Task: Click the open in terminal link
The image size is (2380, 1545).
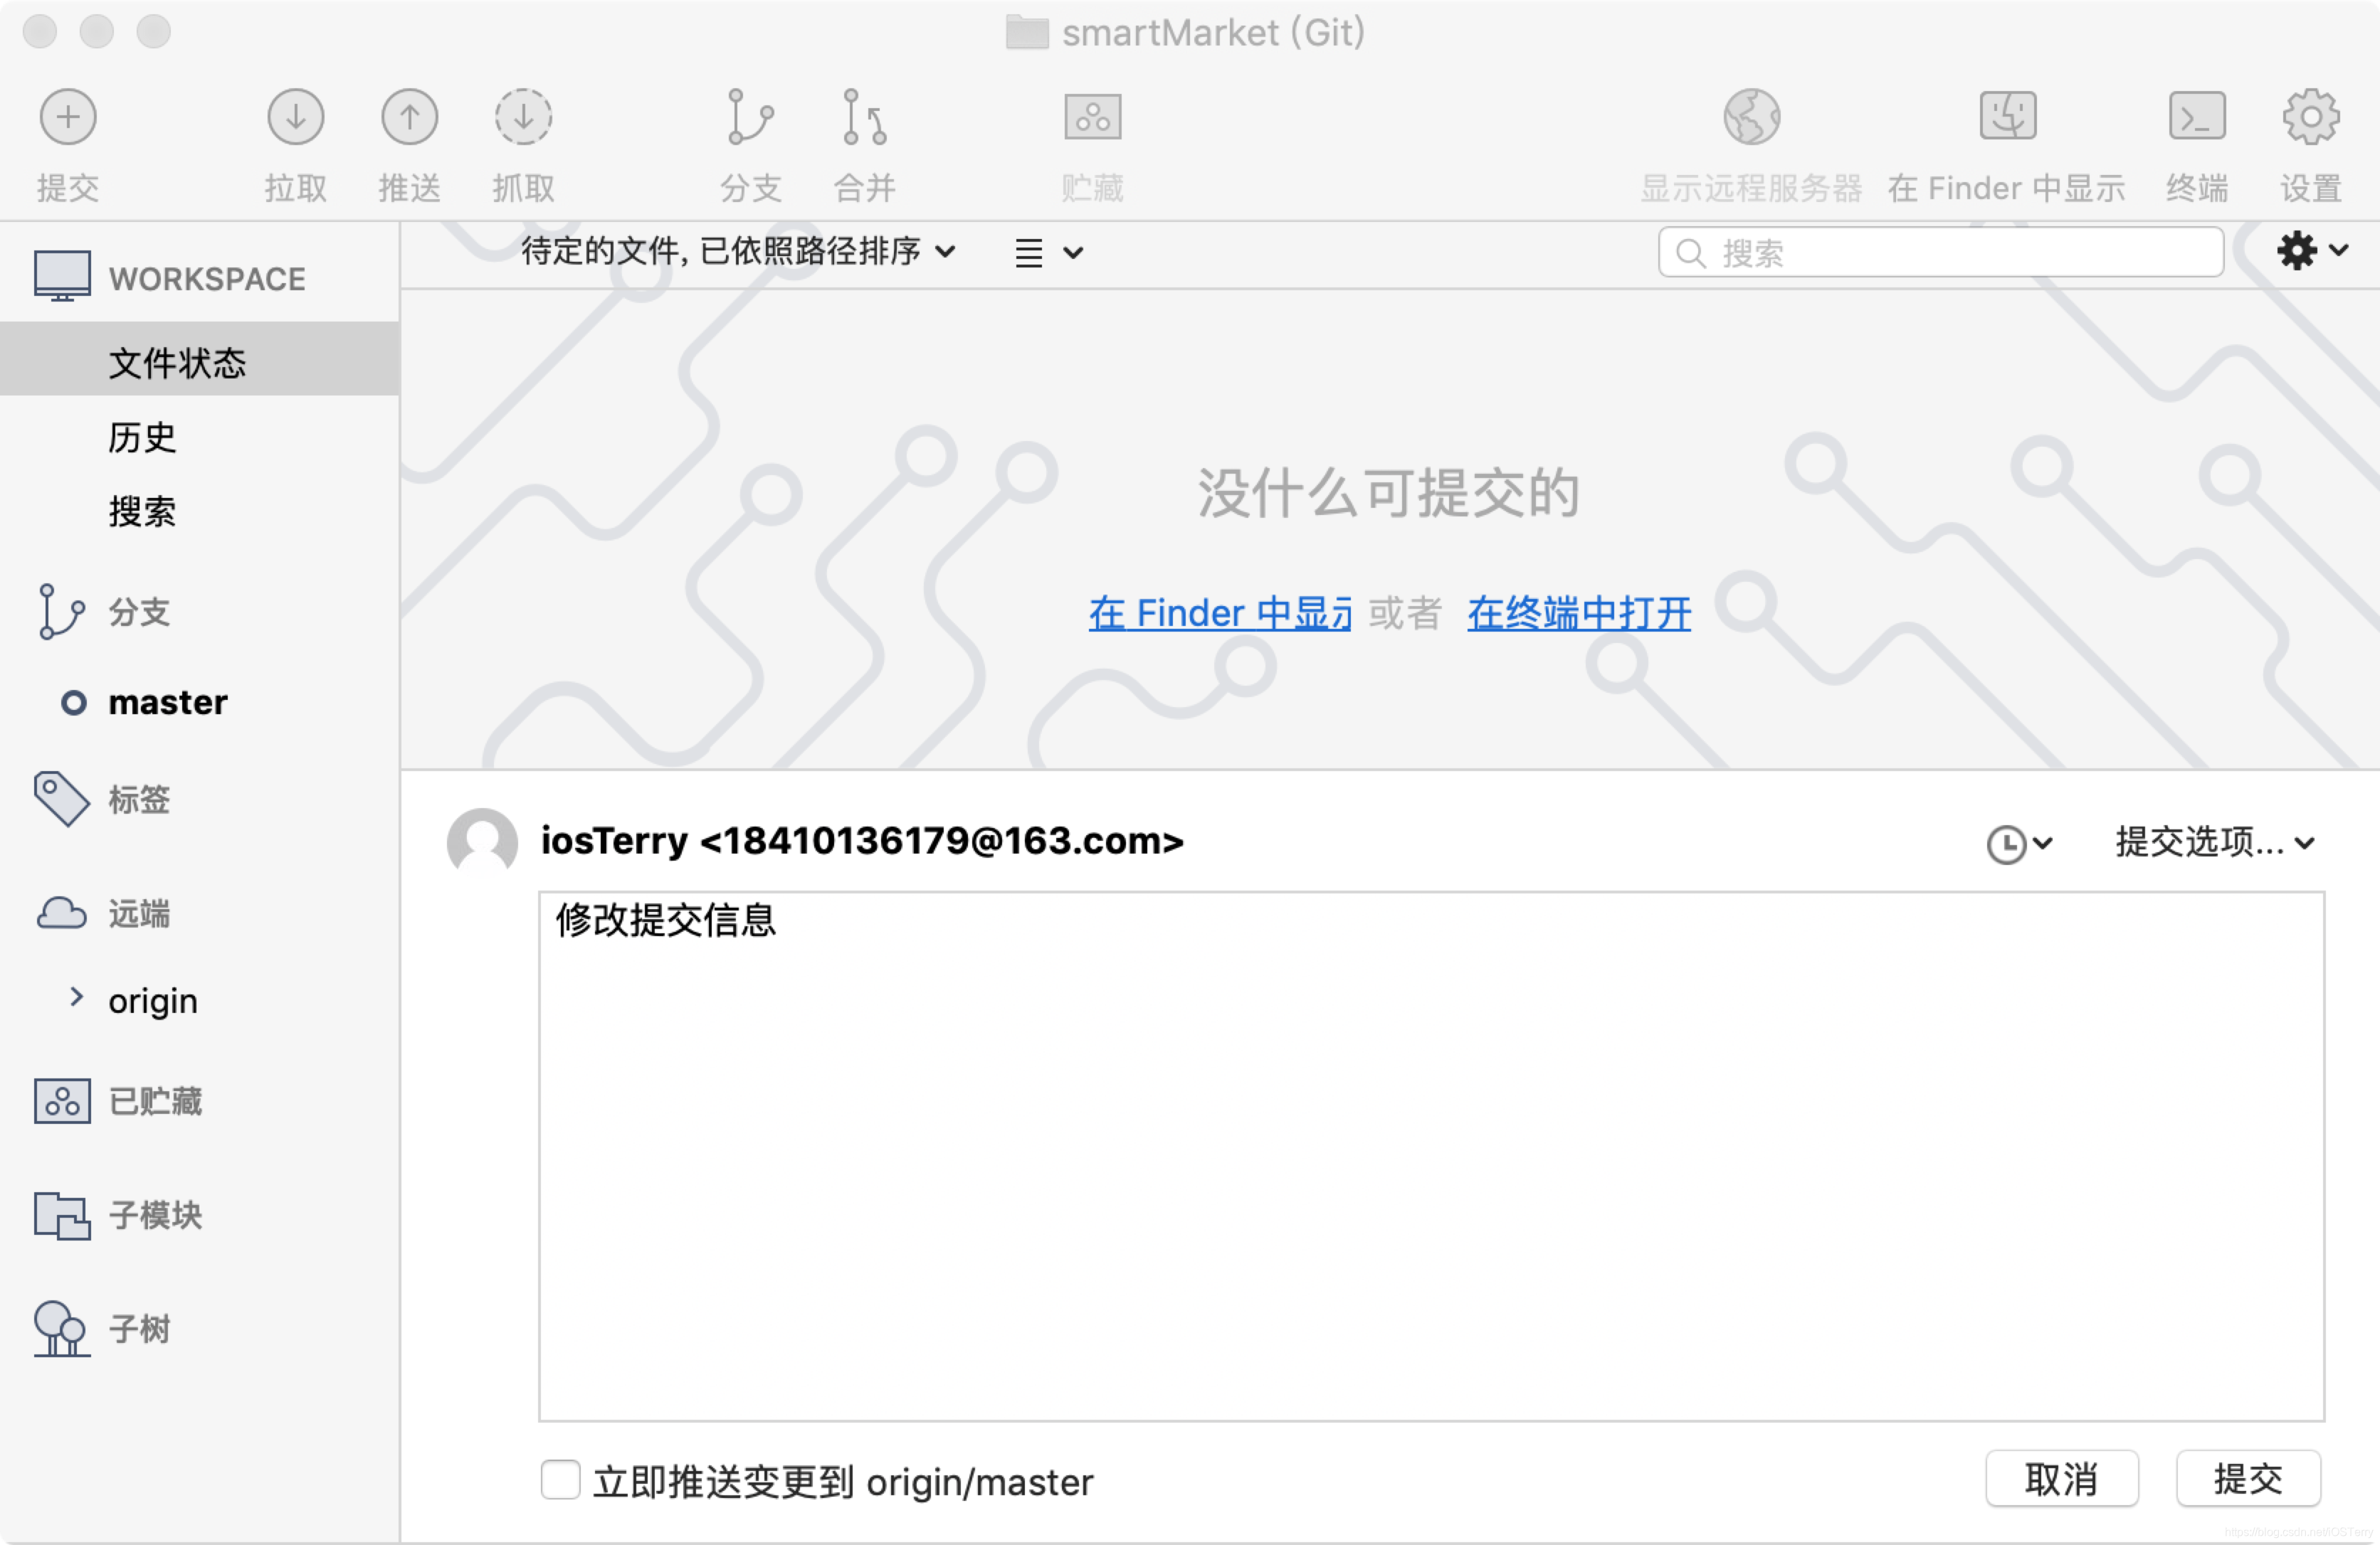Action: click(1578, 612)
